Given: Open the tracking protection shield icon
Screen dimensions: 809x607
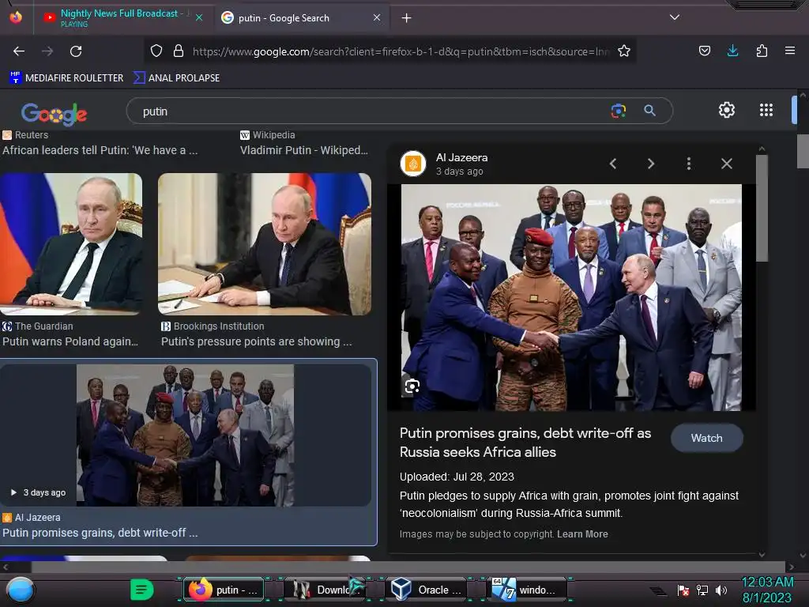Looking at the screenshot, I should (156, 51).
